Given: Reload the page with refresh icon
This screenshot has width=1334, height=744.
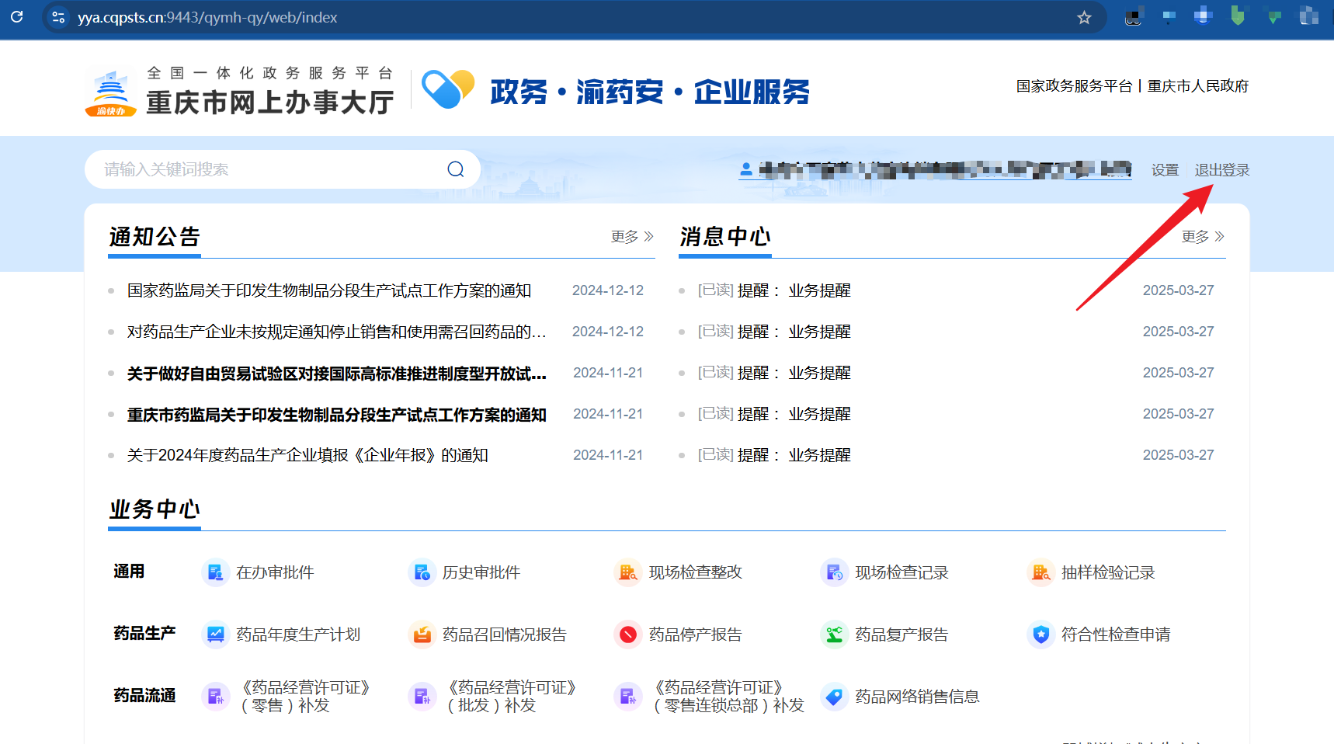Looking at the screenshot, I should [x=17, y=17].
